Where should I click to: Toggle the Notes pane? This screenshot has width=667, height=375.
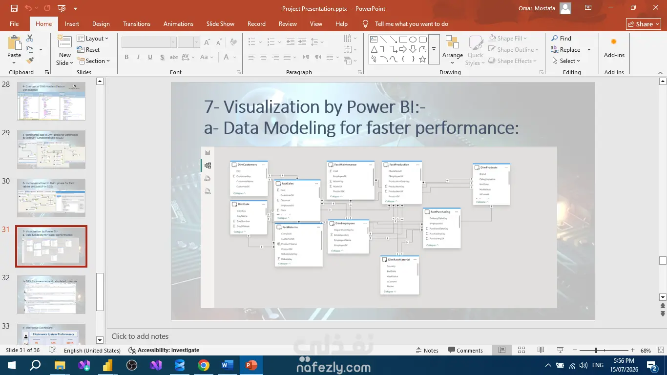pos(427,350)
